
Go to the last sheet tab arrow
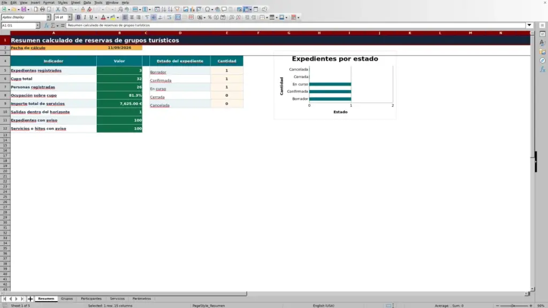22,298
